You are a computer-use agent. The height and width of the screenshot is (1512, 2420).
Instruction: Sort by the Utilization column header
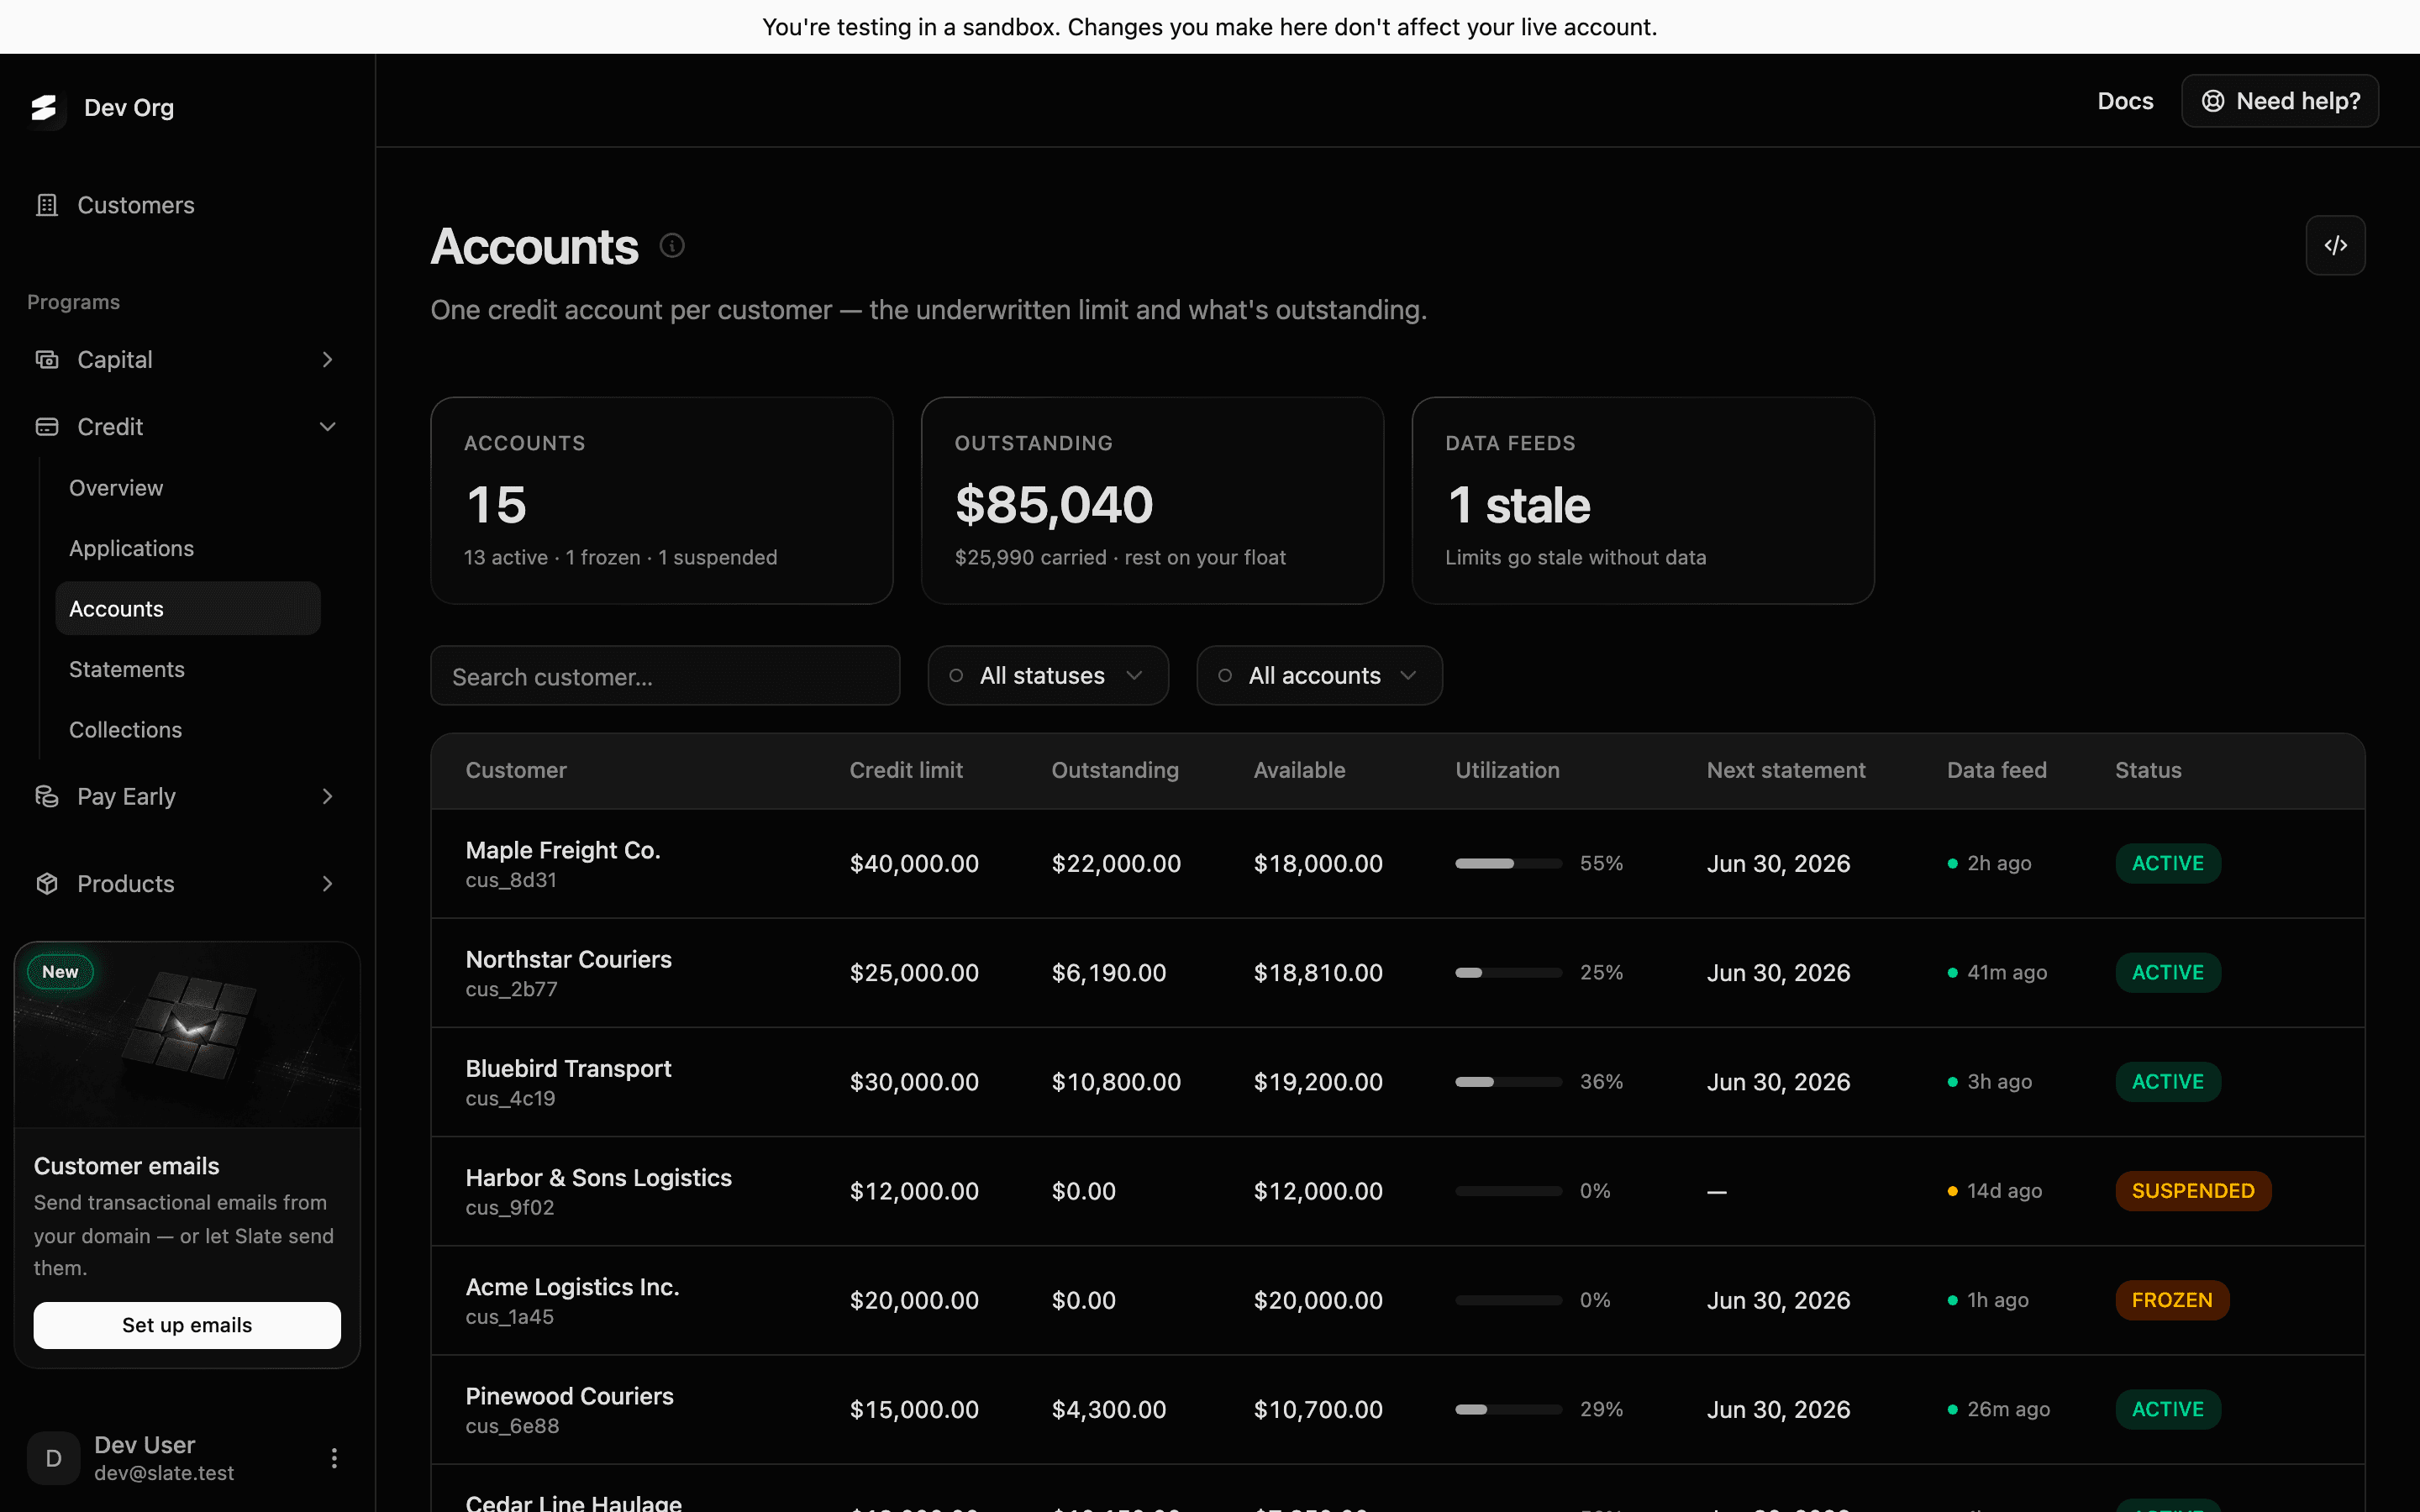click(1507, 770)
